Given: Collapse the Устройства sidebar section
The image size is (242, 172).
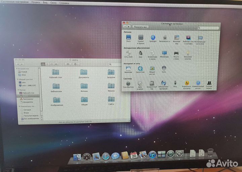Looking at the screenshot, I should click(x=17, y=69).
